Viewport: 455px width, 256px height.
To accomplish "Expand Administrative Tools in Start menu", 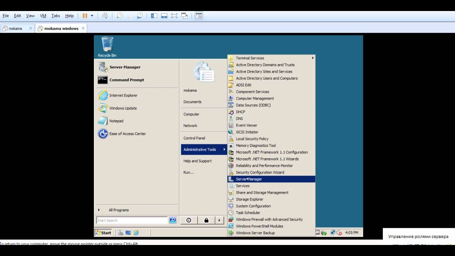I will point(204,149).
